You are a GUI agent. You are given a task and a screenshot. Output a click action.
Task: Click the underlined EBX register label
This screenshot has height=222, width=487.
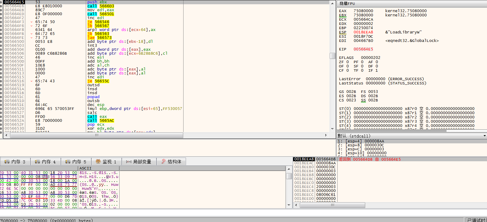(x=343, y=15)
